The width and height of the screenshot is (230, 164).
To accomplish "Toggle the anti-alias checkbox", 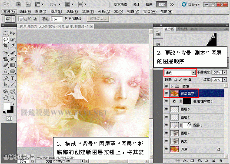I will pyautogui.click(x=66, y=18).
